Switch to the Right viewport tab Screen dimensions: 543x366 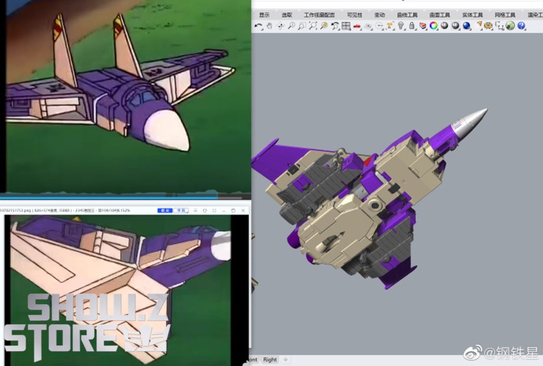coord(270,360)
